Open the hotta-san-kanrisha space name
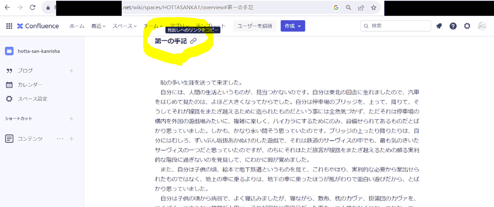 click(x=39, y=51)
